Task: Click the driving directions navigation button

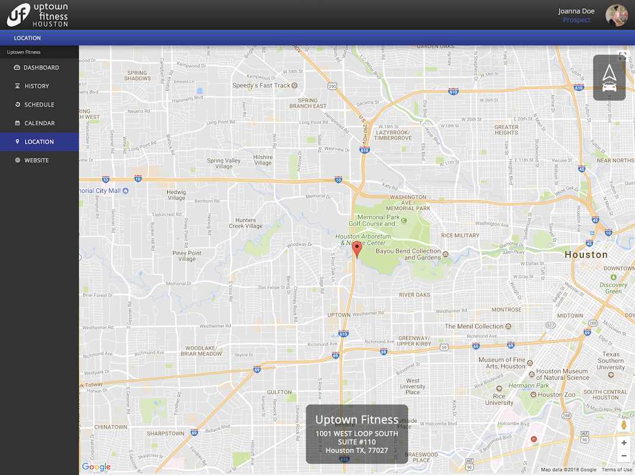Action: (x=609, y=78)
